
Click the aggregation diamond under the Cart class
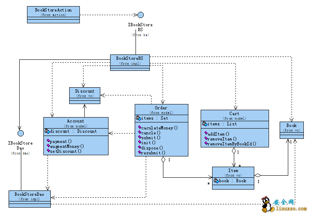click(x=234, y=150)
